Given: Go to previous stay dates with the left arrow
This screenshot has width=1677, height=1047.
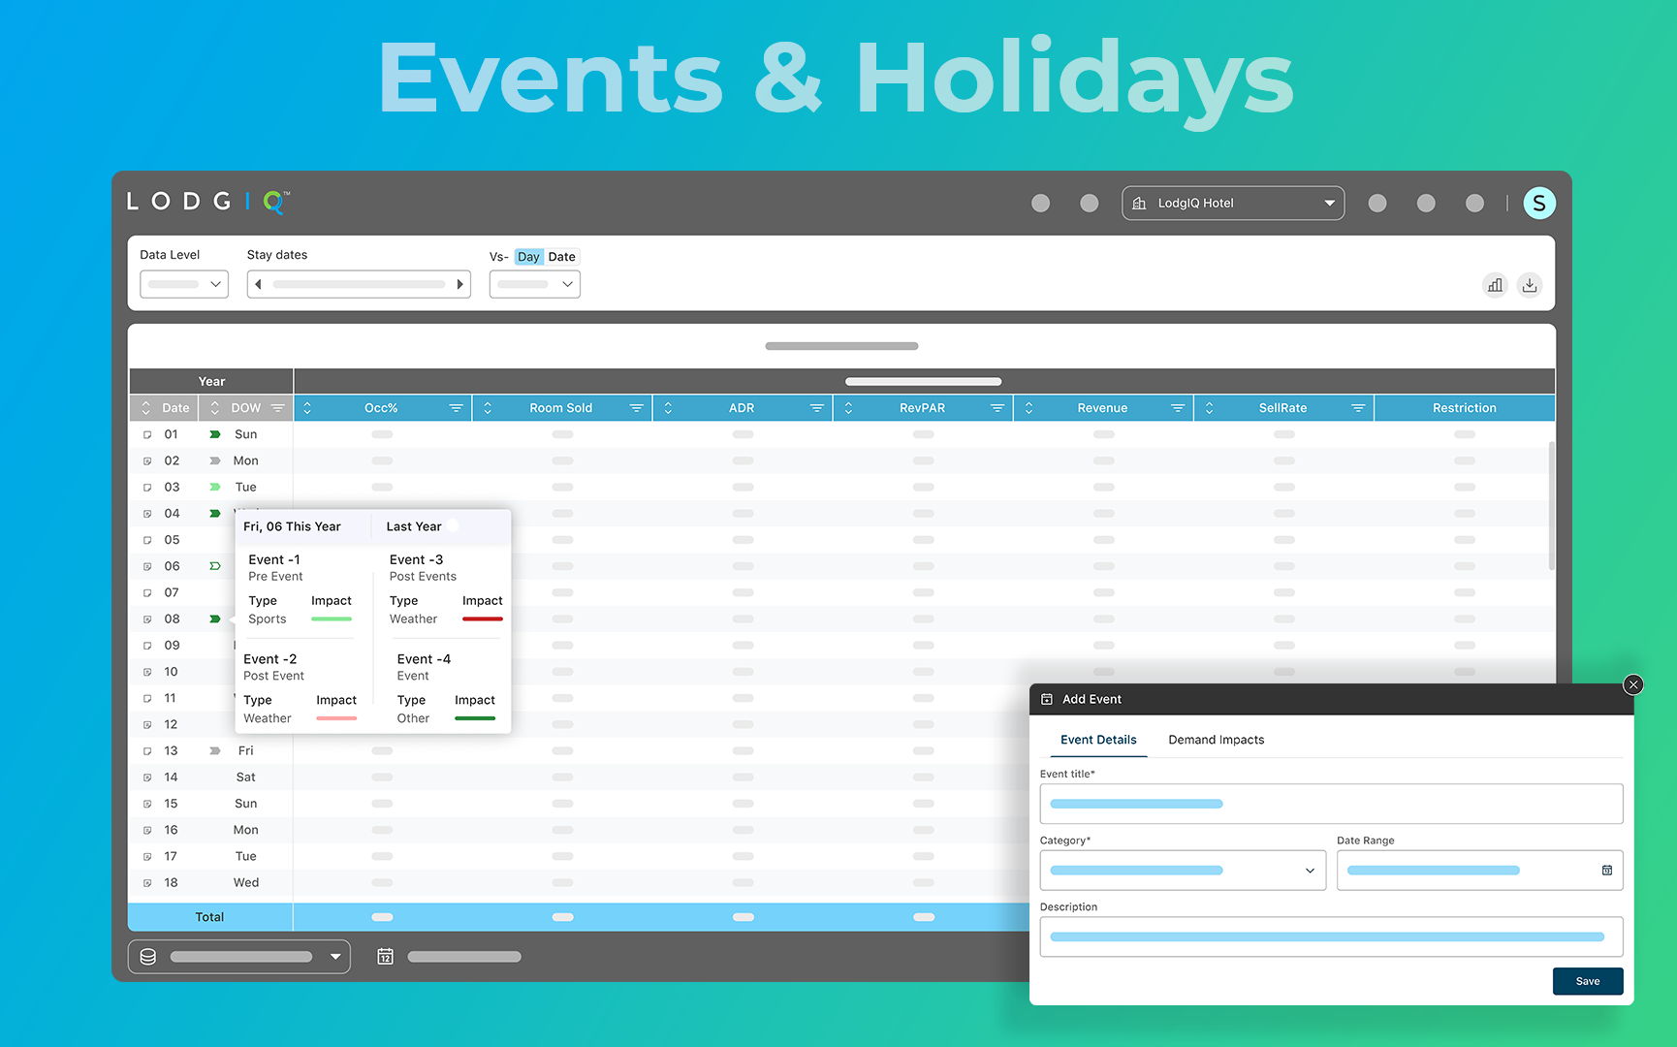Looking at the screenshot, I should (259, 284).
